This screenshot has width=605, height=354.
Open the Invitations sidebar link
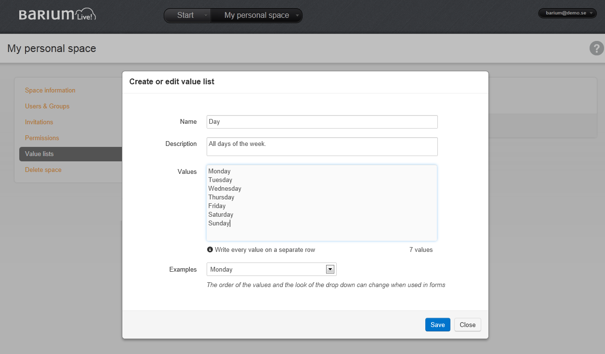(39, 122)
